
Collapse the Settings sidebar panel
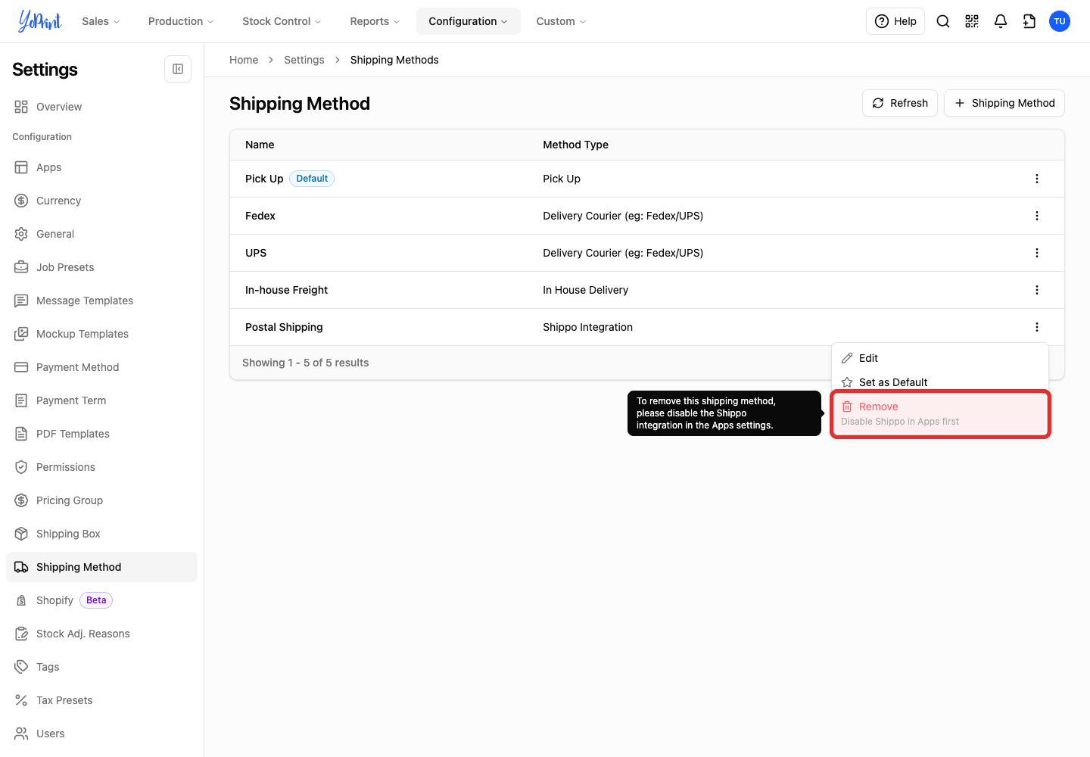pyautogui.click(x=178, y=69)
